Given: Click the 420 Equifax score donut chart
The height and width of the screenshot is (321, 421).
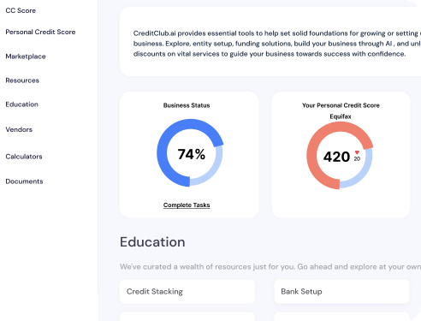Looking at the screenshot, I should click(x=340, y=156).
